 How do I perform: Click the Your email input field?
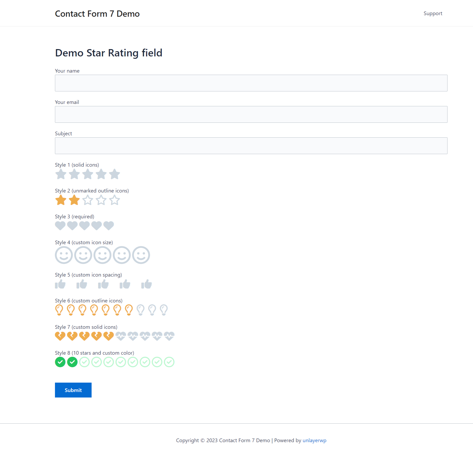pos(251,114)
